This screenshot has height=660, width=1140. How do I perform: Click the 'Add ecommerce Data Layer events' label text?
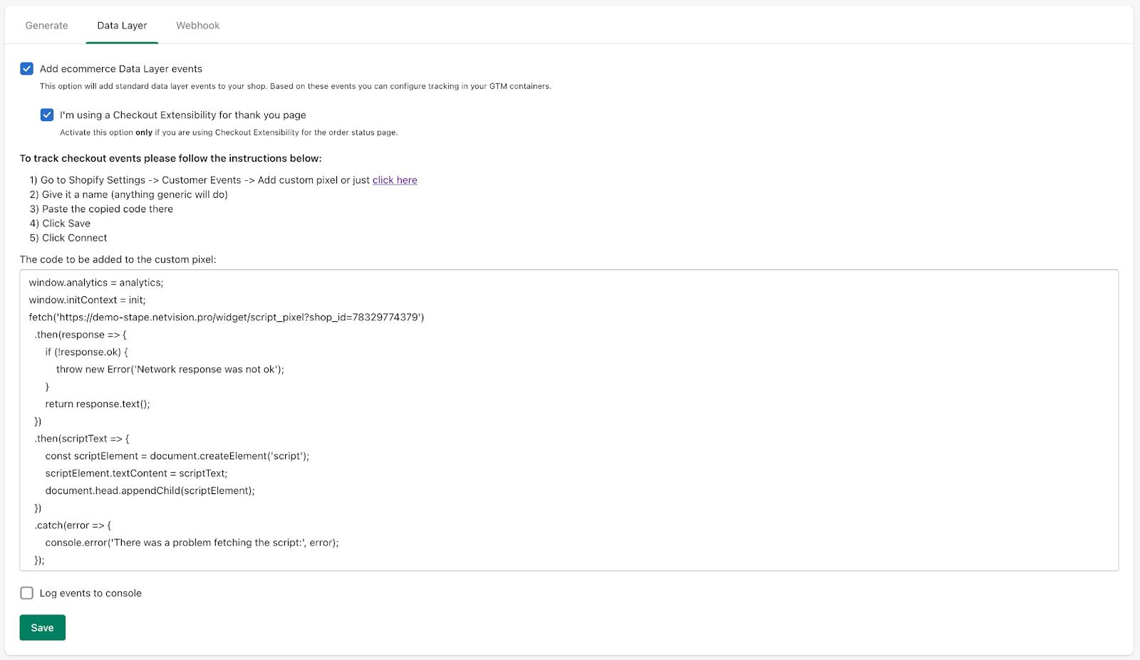coord(121,68)
